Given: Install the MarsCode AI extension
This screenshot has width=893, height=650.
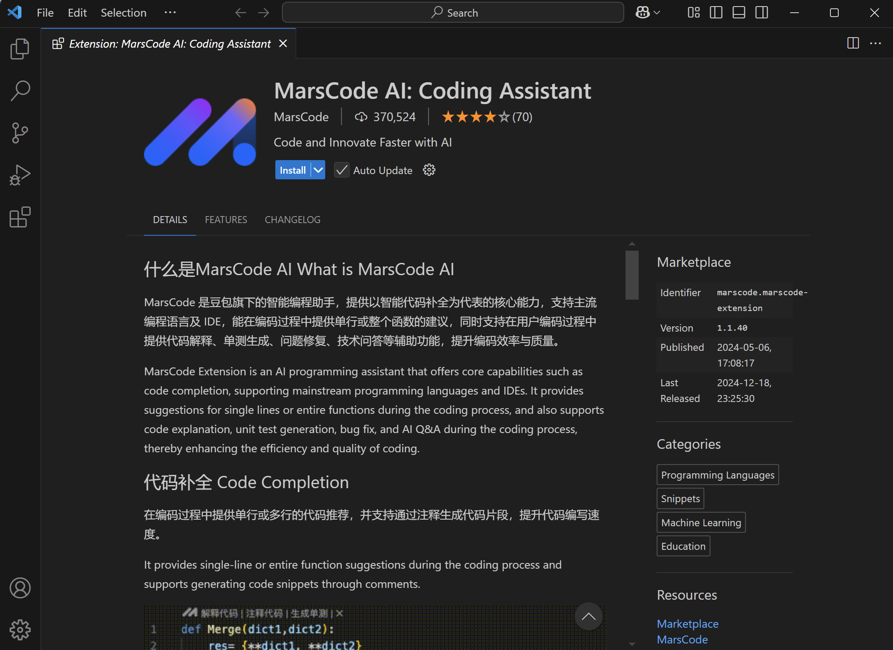Looking at the screenshot, I should [292, 170].
